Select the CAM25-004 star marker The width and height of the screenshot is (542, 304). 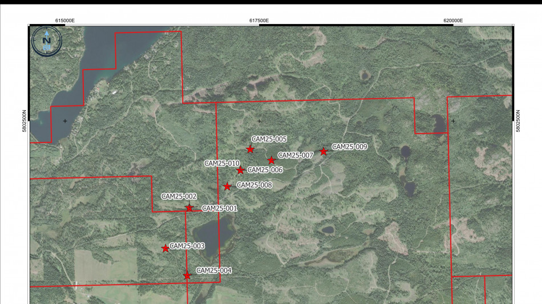click(x=187, y=275)
